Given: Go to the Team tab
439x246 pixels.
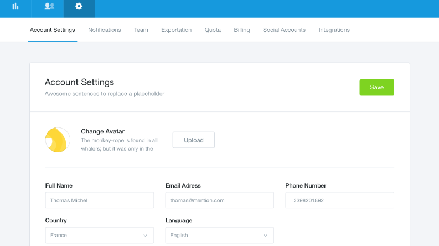Looking at the screenshot, I should pyautogui.click(x=141, y=30).
